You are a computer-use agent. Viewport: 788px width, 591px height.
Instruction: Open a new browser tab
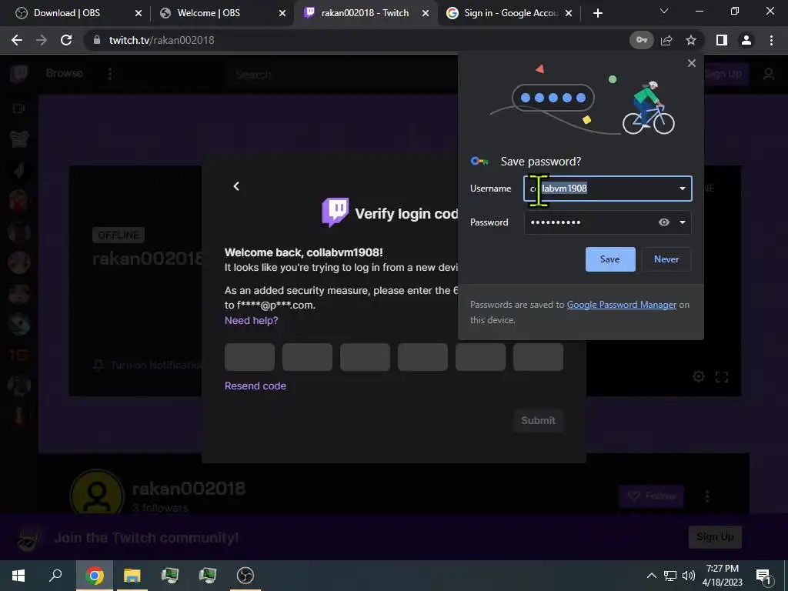[597, 13]
